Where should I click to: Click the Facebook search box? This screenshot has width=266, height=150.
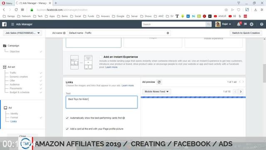pos(174,24)
